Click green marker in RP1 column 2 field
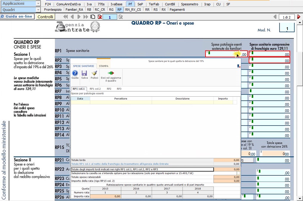This screenshot has width=303, height=201. pyautogui.click(x=252, y=53)
